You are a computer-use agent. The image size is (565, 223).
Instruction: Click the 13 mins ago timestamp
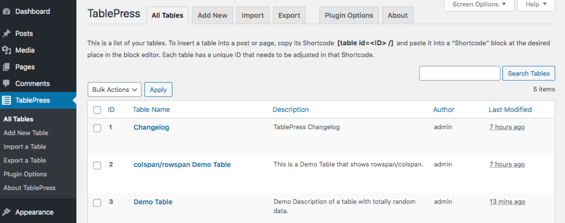coord(507,202)
